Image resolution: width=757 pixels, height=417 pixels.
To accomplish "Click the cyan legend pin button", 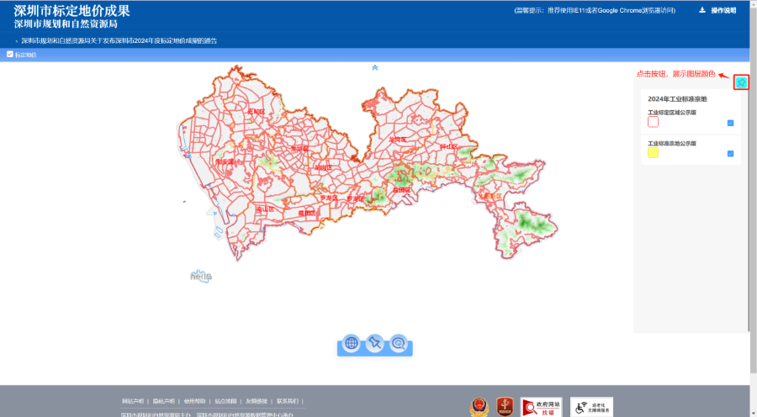I will tap(740, 82).
